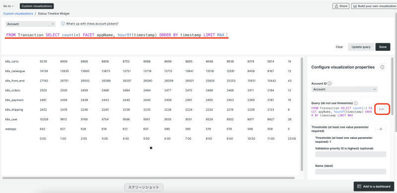Click the Update query button
This screenshot has width=397, height=193.
(361, 47)
